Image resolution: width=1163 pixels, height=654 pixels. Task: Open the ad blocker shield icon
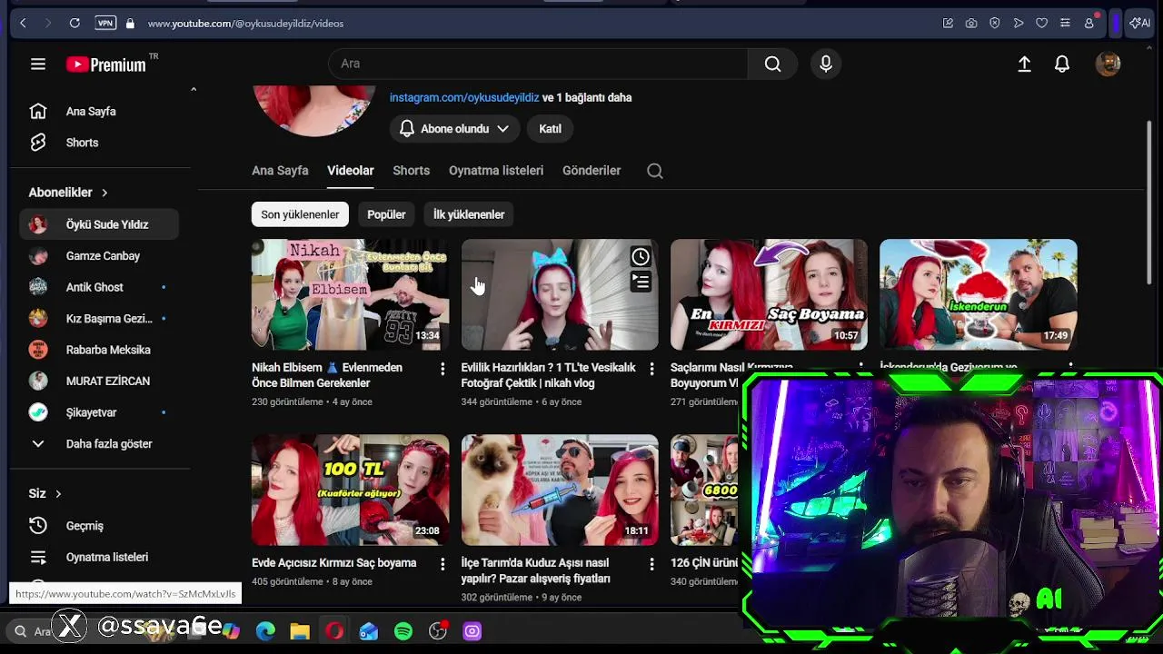point(995,23)
